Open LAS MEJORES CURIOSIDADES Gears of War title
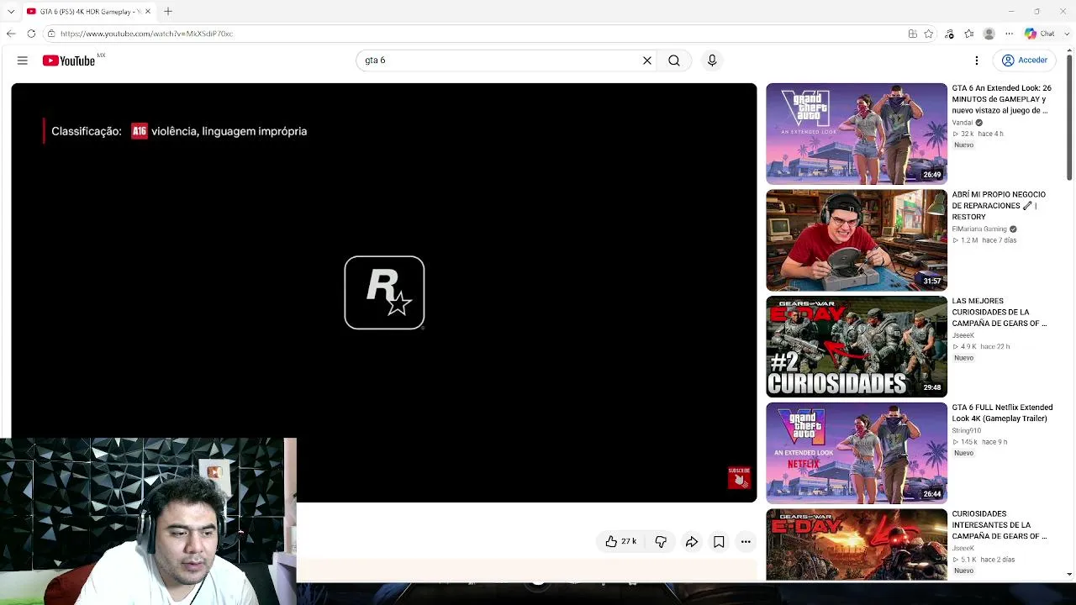The image size is (1076, 605). point(999,312)
